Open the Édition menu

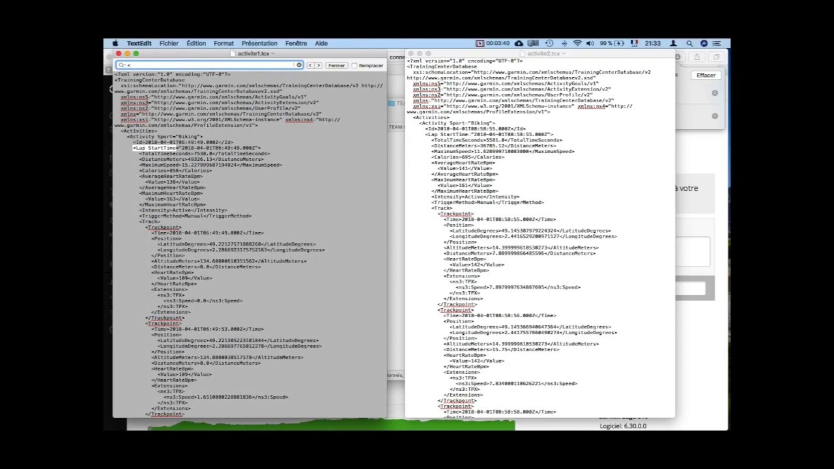point(196,44)
